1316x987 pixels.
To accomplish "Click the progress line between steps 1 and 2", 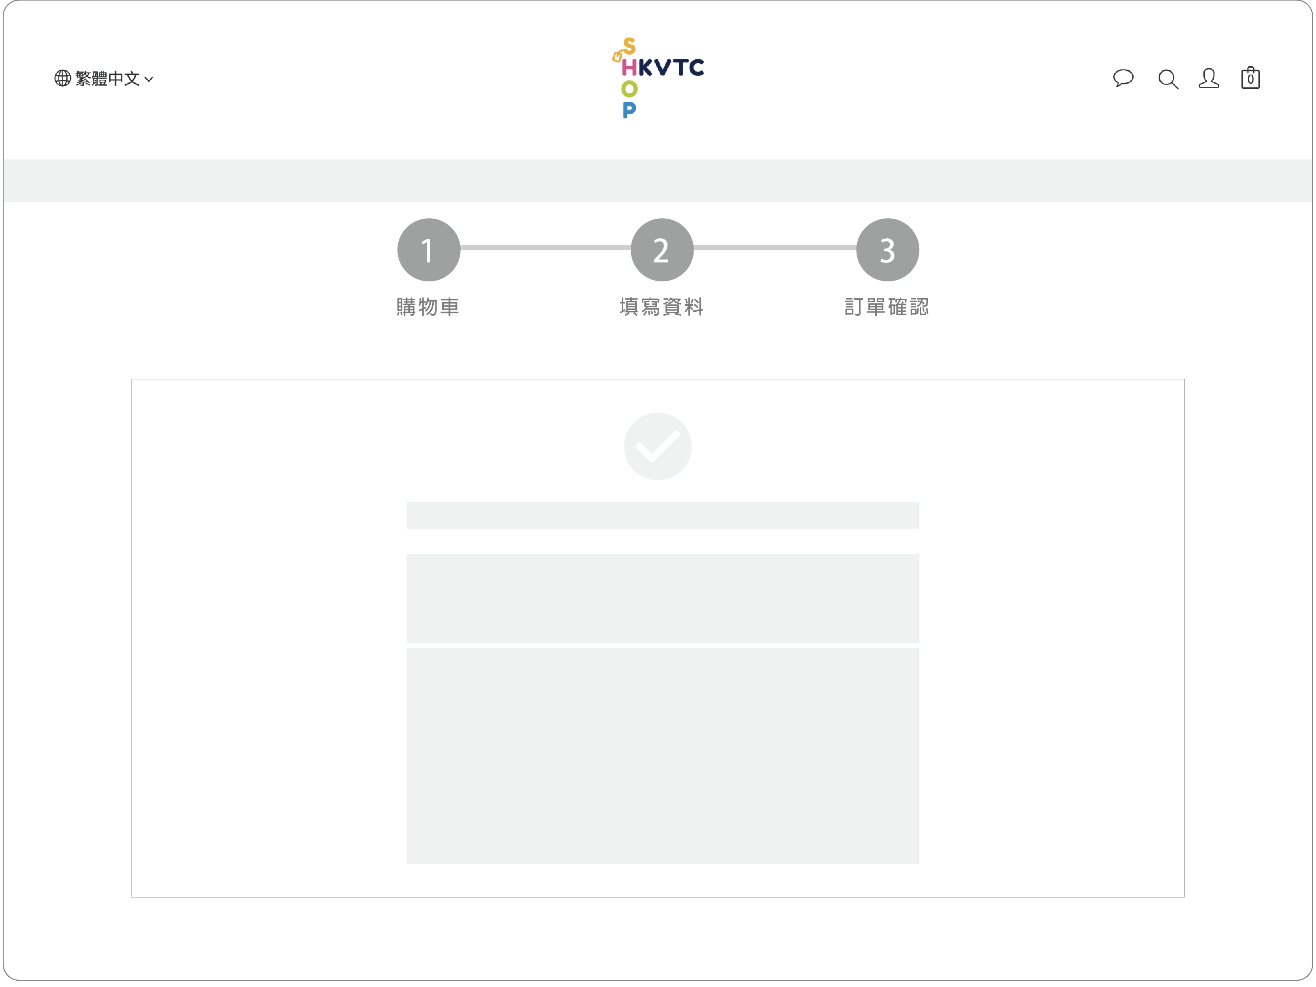I will click(x=544, y=247).
